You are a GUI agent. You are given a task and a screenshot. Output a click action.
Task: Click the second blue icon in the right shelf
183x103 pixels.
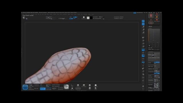(x=143, y=24)
